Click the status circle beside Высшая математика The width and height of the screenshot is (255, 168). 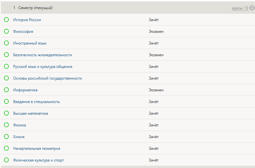coord(6,113)
